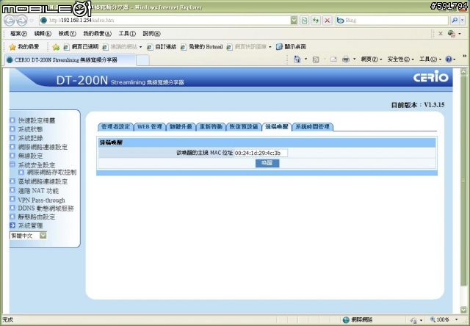Open 快速設定精靈 in the sidebar
470x326 pixels.
37,120
